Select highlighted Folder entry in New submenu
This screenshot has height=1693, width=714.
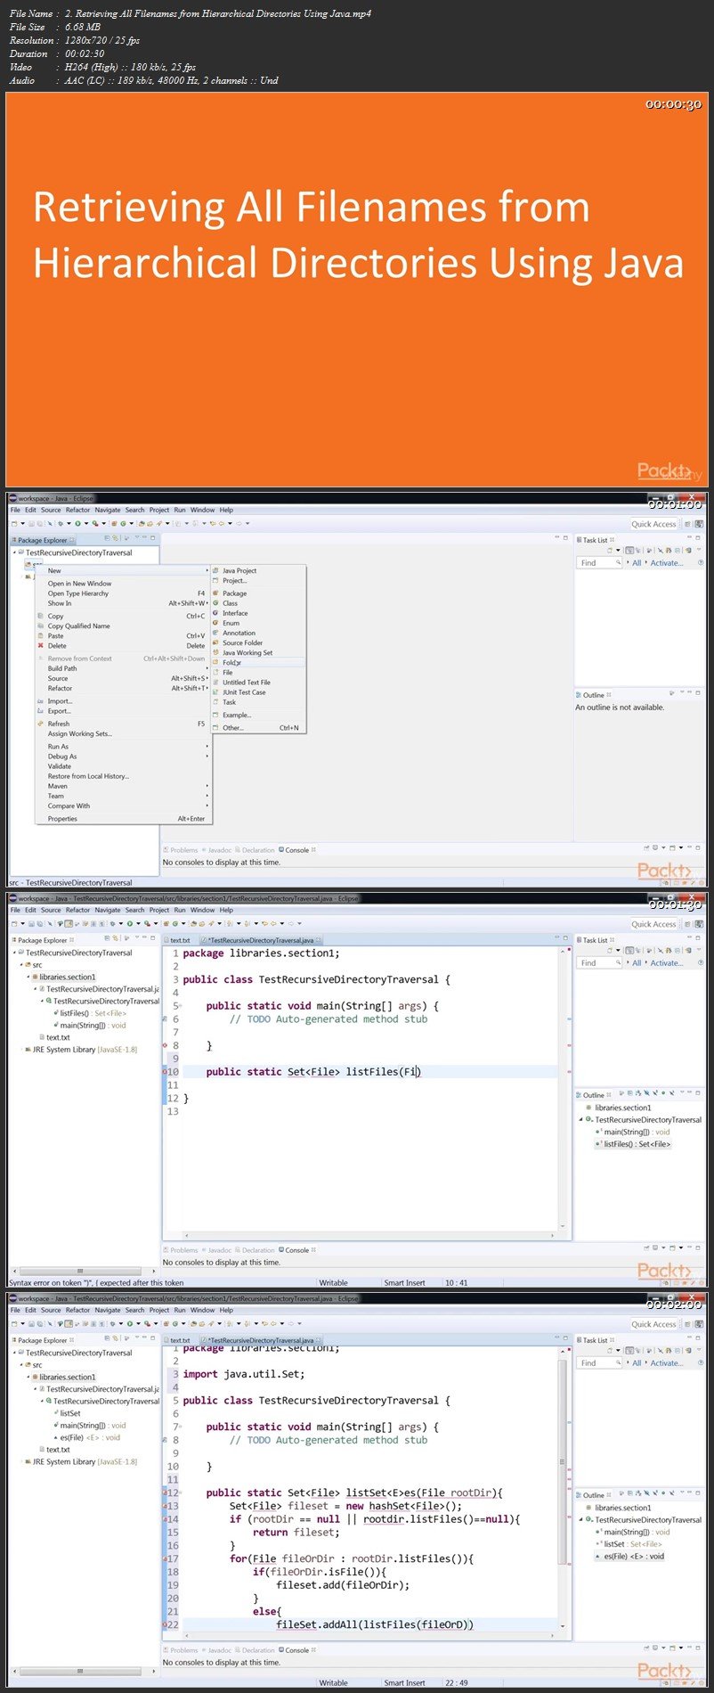tap(258, 662)
